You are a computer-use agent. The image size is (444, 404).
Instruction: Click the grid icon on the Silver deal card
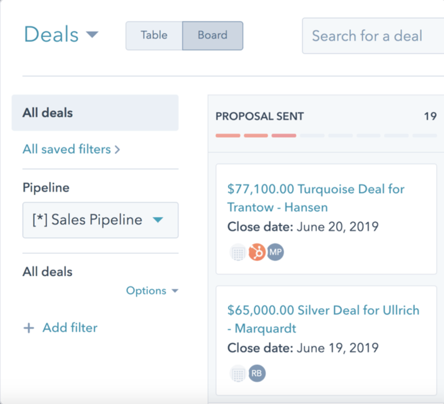point(238,373)
